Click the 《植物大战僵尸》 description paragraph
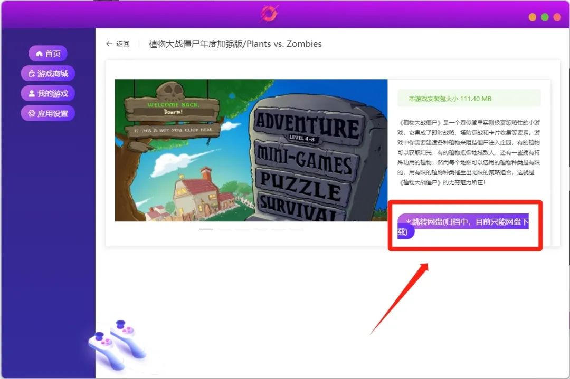Image resolution: width=570 pixels, height=379 pixels. click(x=469, y=152)
